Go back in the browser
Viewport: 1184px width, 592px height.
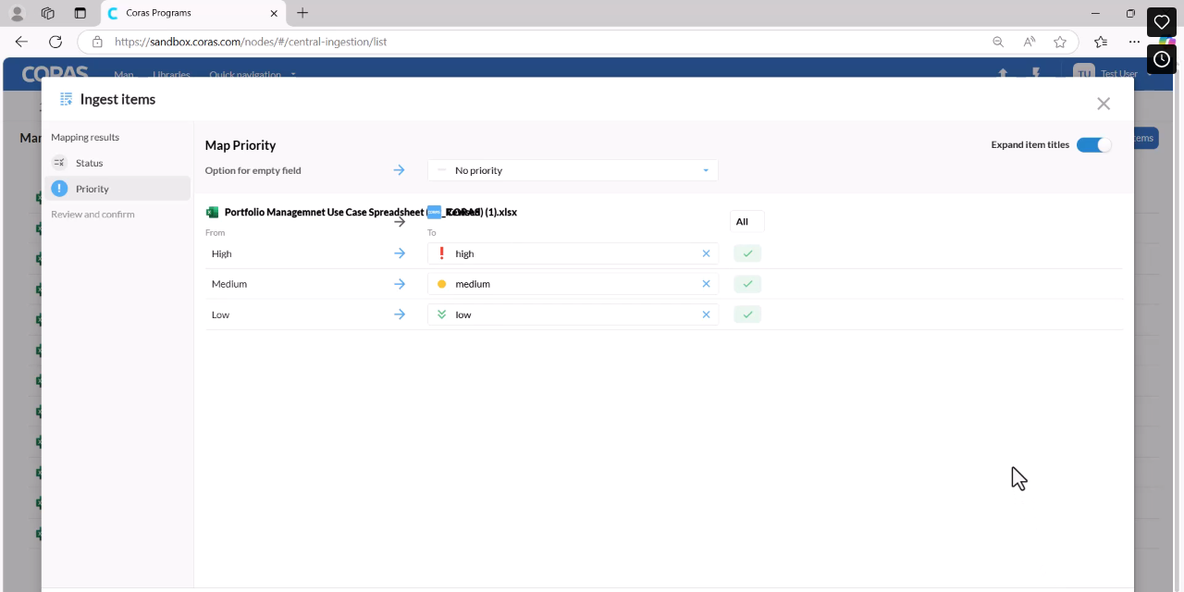pyautogui.click(x=21, y=42)
